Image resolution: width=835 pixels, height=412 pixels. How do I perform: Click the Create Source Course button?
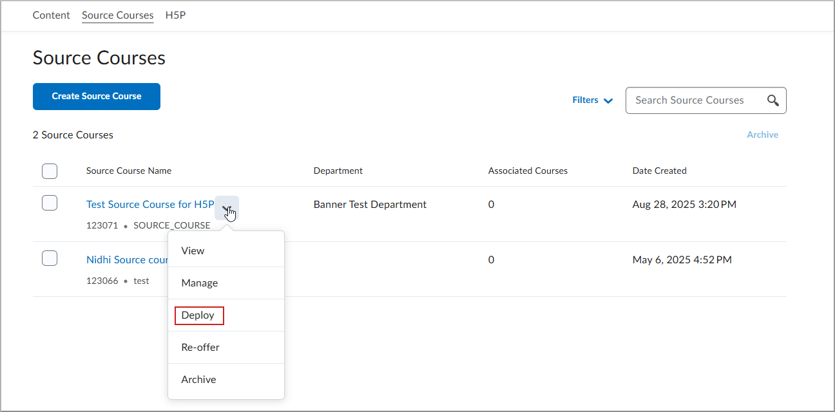pyautogui.click(x=97, y=97)
